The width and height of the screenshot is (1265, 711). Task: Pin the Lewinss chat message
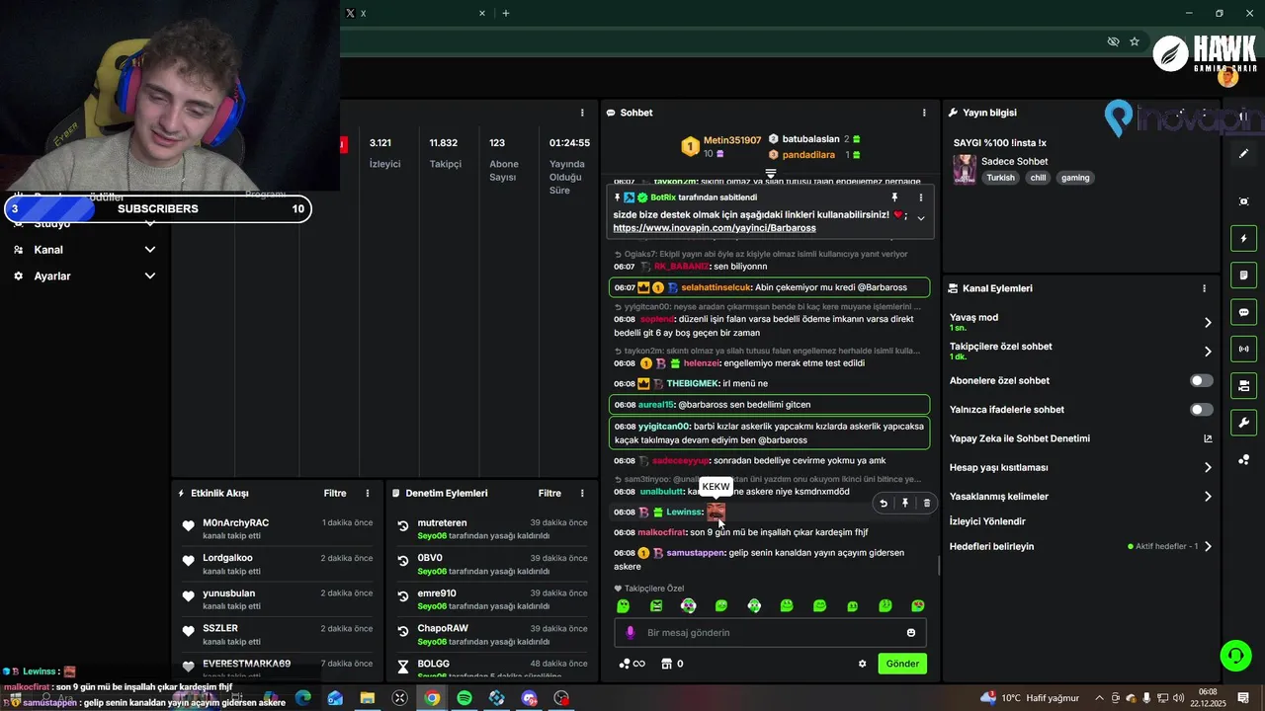point(905,504)
